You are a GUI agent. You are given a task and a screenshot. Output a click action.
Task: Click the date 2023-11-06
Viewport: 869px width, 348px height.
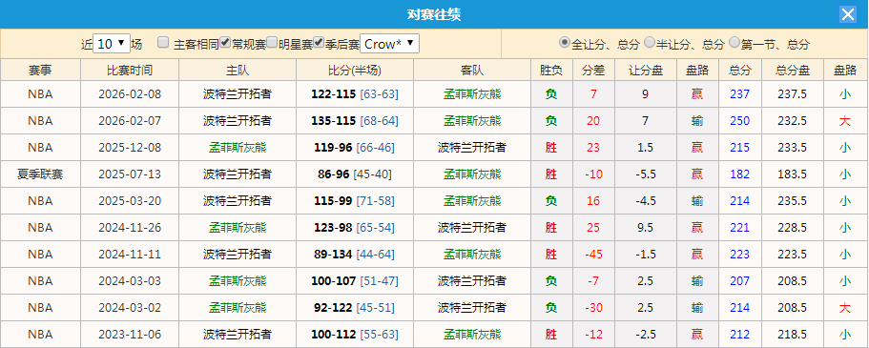tap(130, 334)
